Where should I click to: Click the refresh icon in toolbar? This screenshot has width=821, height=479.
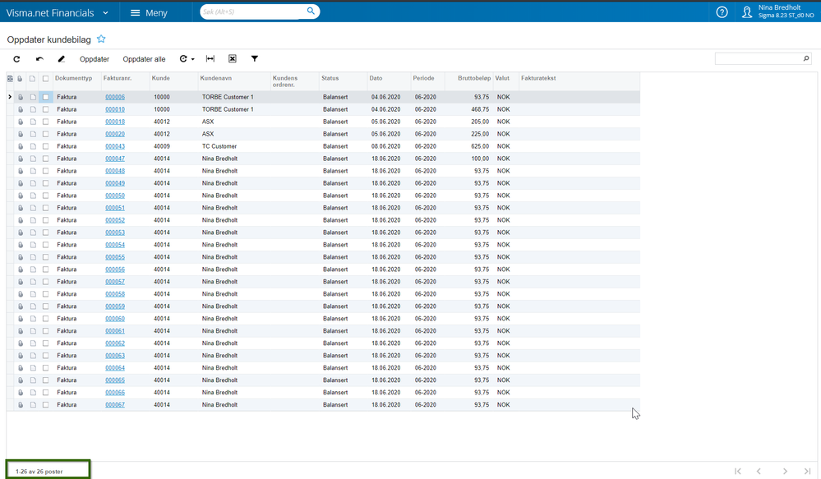[16, 59]
